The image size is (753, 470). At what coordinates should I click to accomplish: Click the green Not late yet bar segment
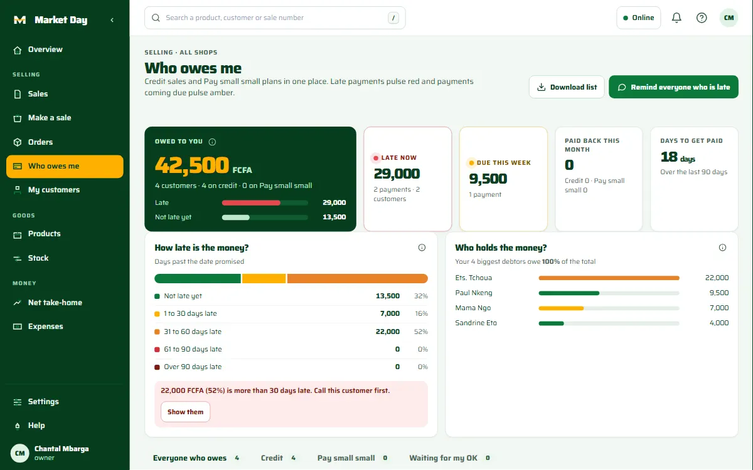point(198,278)
